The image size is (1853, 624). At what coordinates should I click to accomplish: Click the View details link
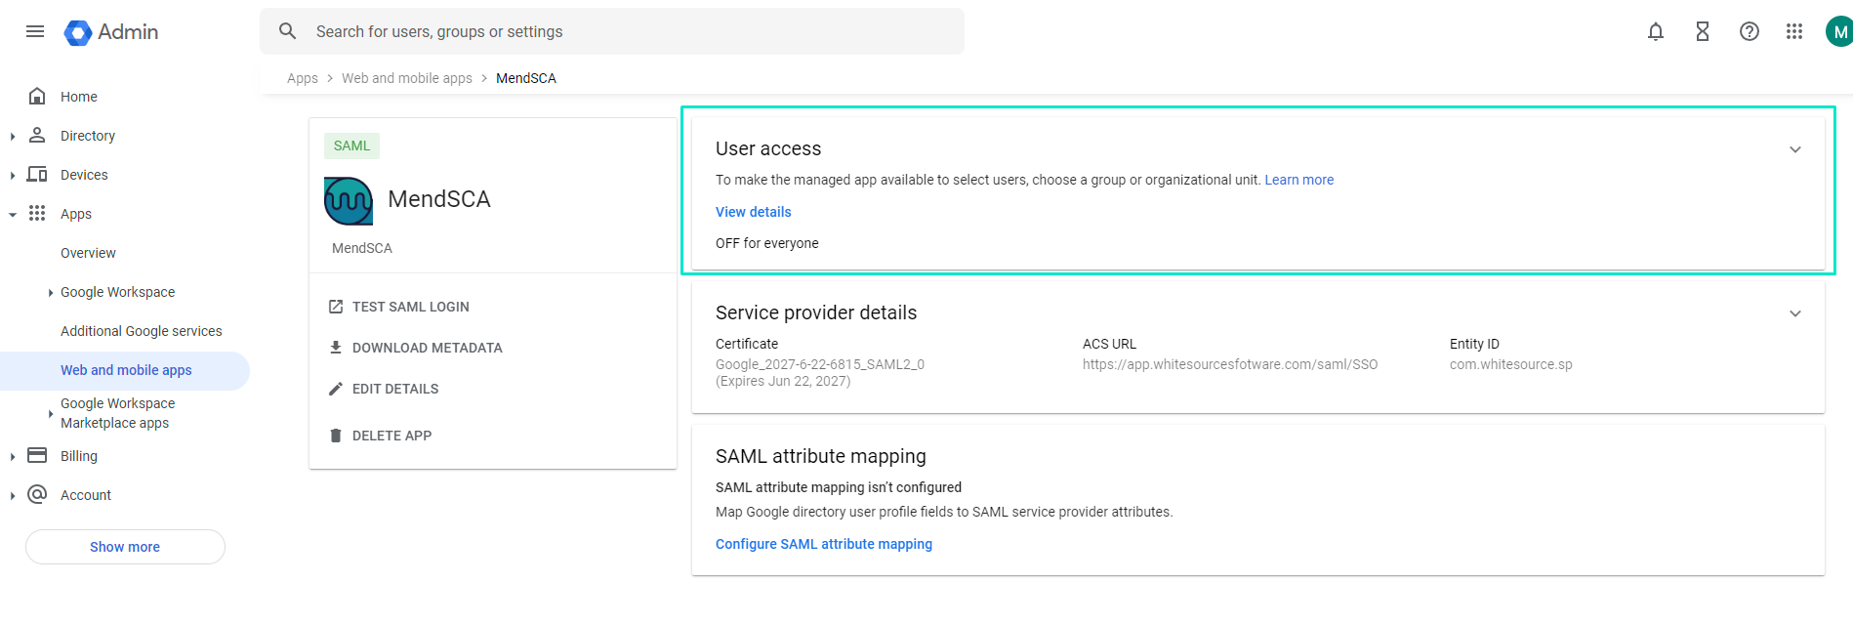point(753,212)
